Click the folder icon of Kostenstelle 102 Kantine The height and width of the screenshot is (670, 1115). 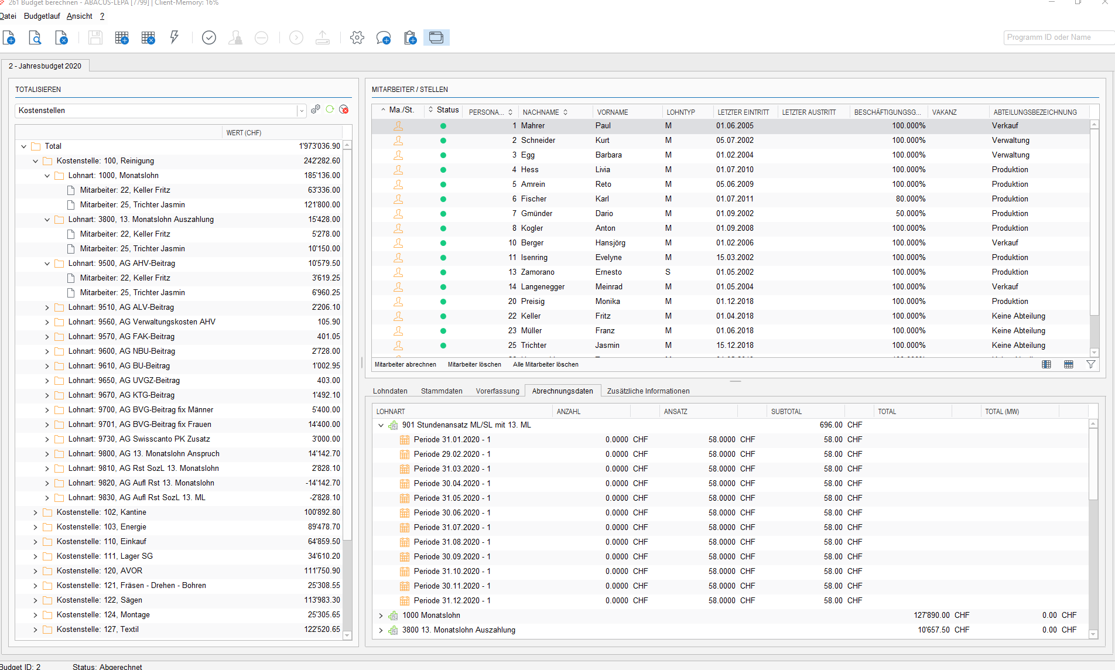pos(47,512)
